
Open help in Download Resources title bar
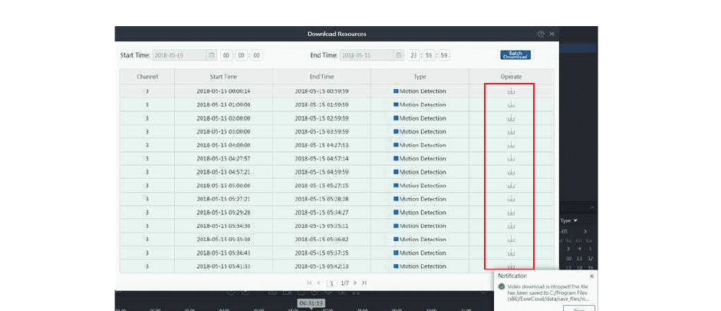(541, 34)
